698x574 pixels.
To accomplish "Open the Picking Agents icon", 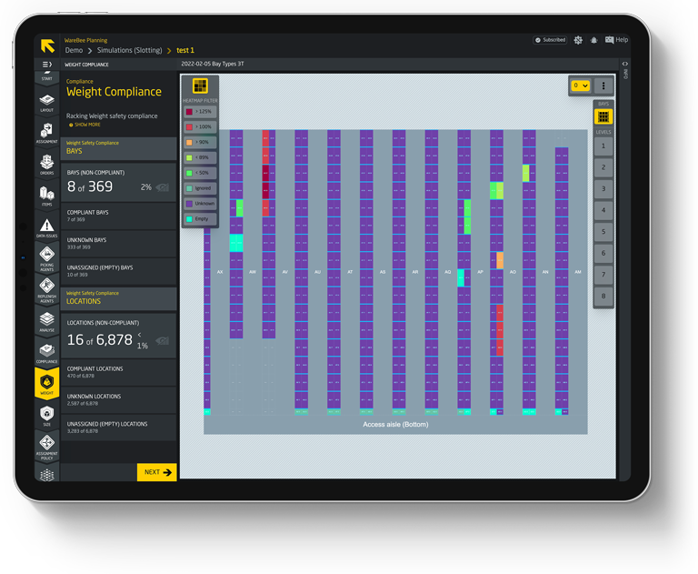I will [46, 258].
